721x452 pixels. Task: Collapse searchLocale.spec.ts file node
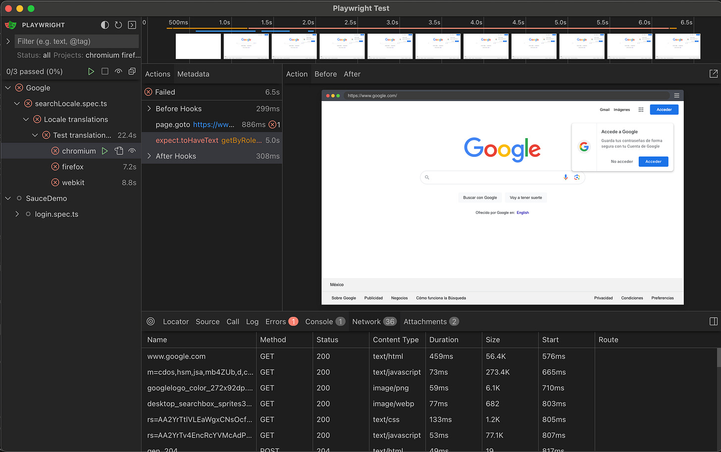17,103
